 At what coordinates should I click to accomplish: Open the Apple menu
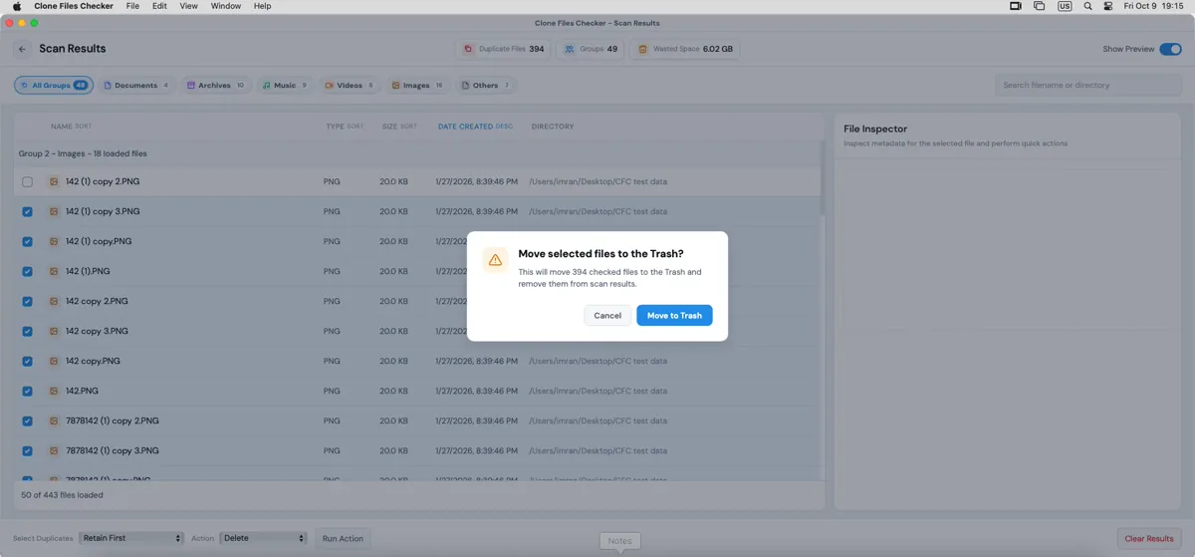17,6
